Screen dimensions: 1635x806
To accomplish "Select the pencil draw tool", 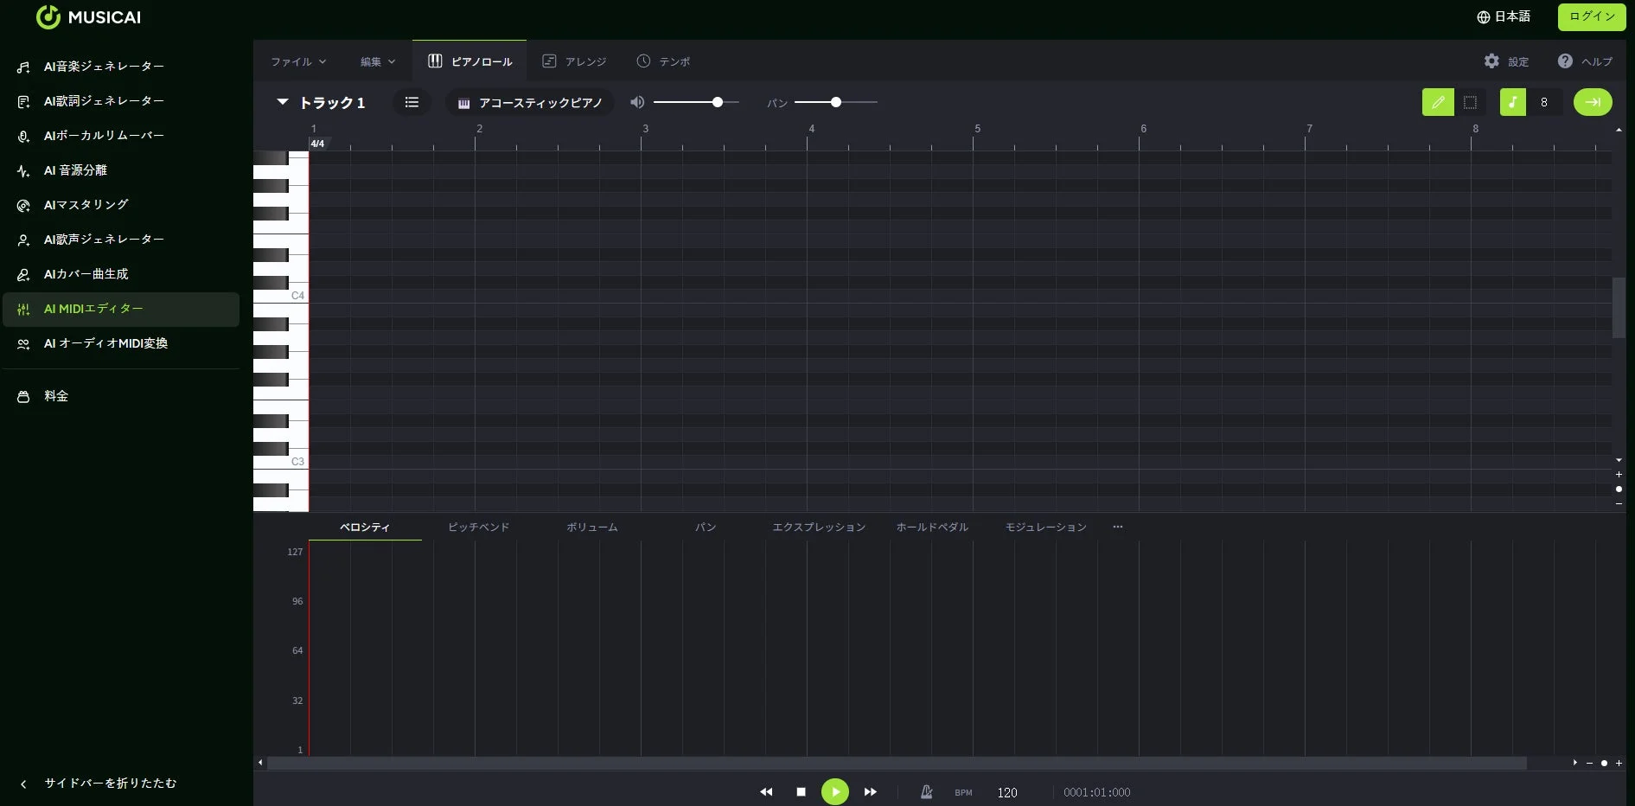I will [x=1438, y=102].
